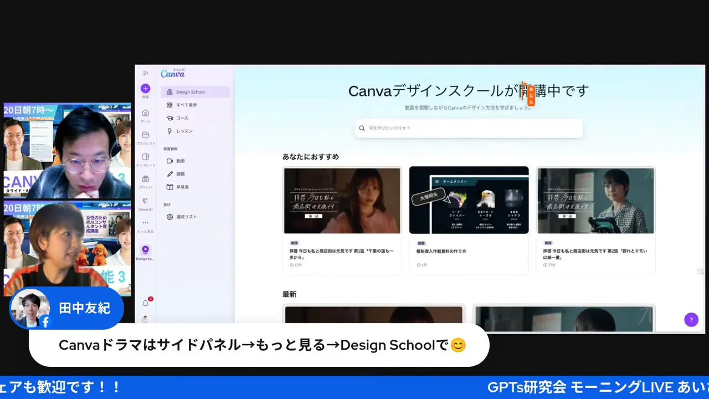Click 達成リスト under 学び
The width and height of the screenshot is (709, 399).
(x=187, y=217)
